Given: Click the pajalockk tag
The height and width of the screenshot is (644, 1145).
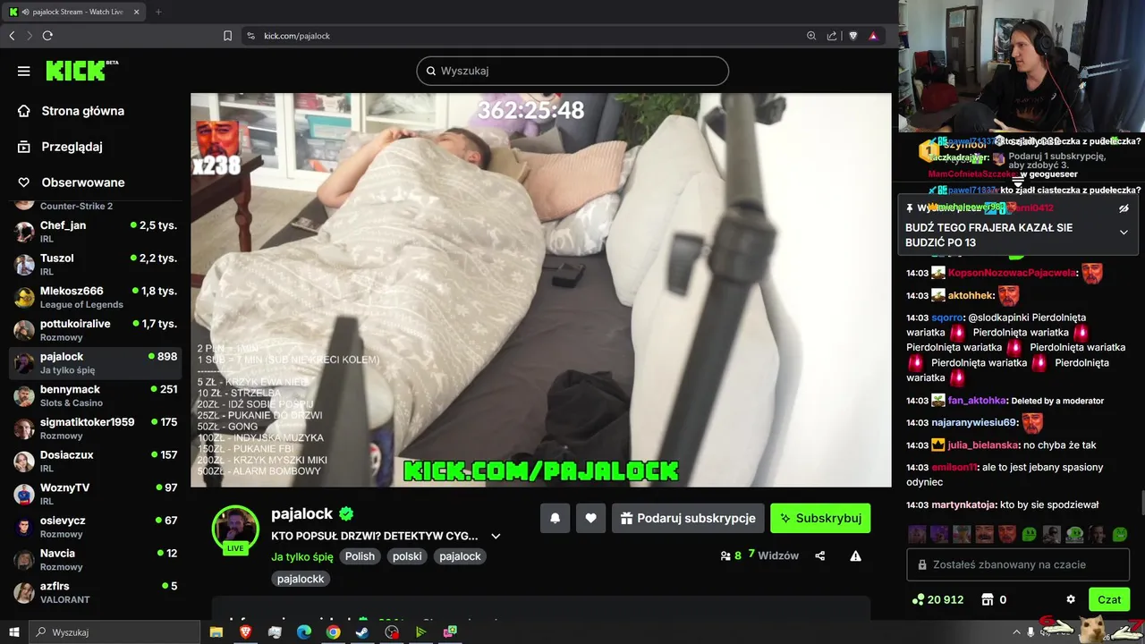Looking at the screenshot, I should tap(301, 579).
